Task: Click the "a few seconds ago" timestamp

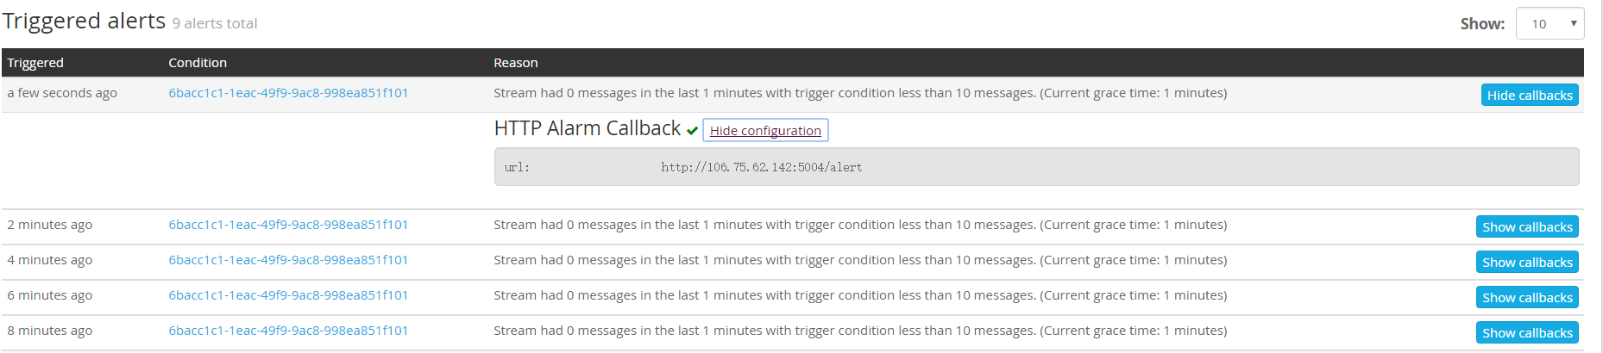Action: (62, 93)
